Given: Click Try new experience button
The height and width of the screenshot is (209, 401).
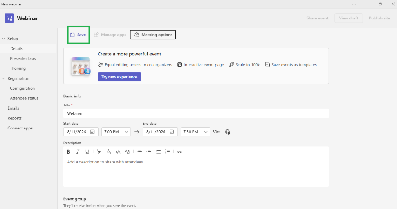Looking at the screenshot, I should click(x=119, y=77).
